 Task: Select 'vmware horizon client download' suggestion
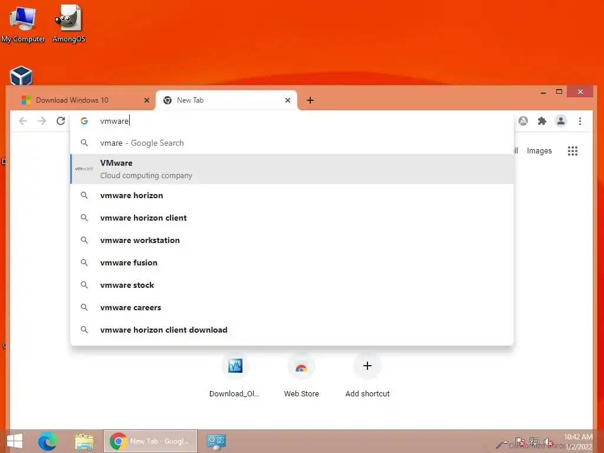(x=291, y=330)
